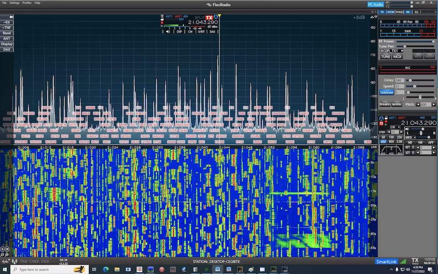
Task: Toggle the RIT button
Action: click(408, 147)
